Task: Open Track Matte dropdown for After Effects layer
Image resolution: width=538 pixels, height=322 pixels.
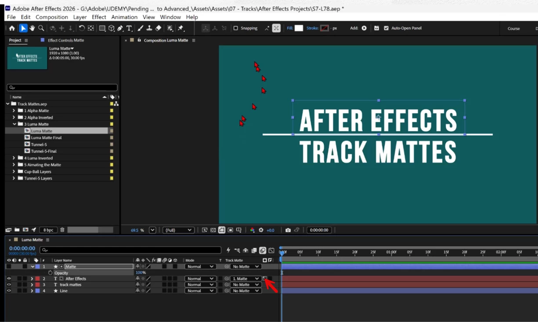Action: (x=246, y=279)
